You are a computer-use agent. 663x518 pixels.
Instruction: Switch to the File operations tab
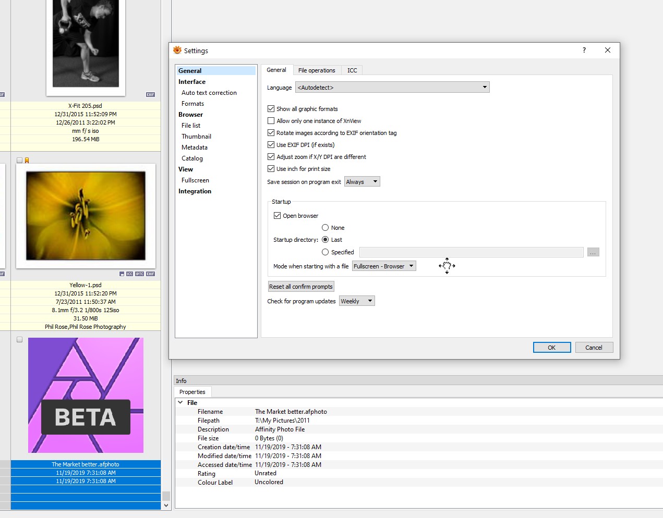(x=316, y=70)
